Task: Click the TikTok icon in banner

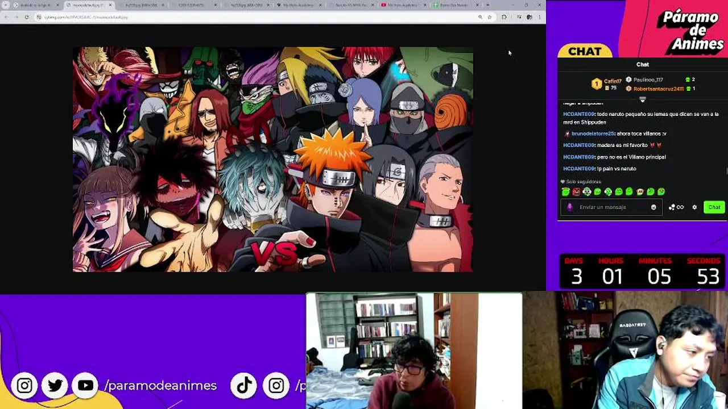Action: 245,386
